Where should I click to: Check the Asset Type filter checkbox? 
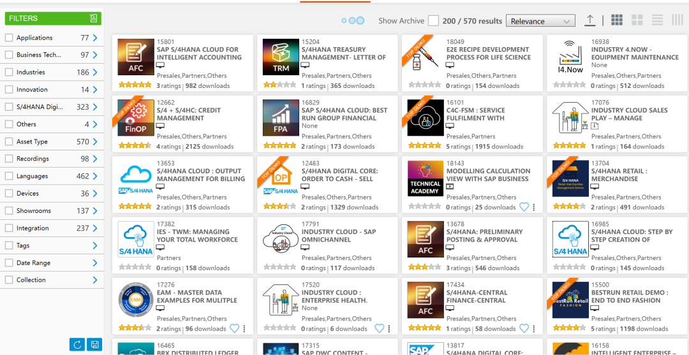[9, 141]
